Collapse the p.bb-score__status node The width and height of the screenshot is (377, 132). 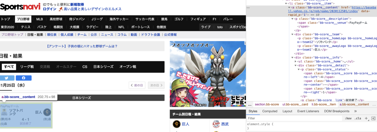coord(298,69)
